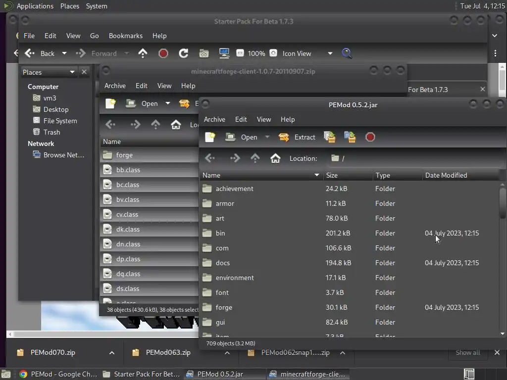Click reload icon in file manager toolbar

pyautogui.click(x=183, y=53)
